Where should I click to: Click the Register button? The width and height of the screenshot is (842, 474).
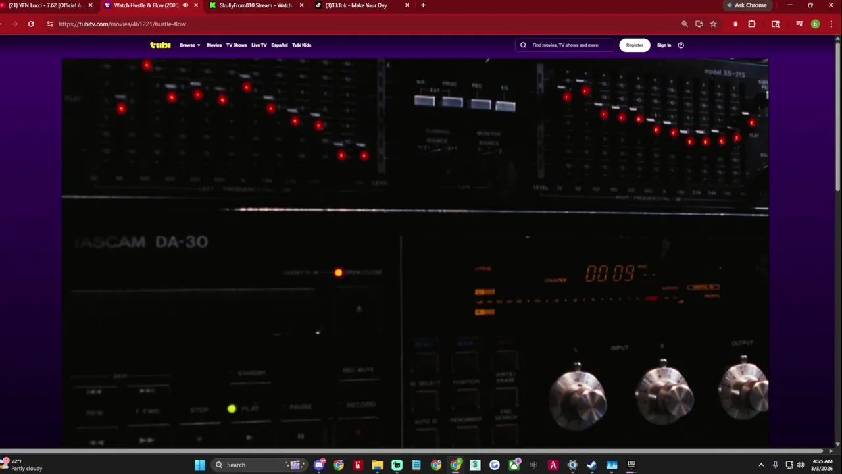(x=634, y=45)
